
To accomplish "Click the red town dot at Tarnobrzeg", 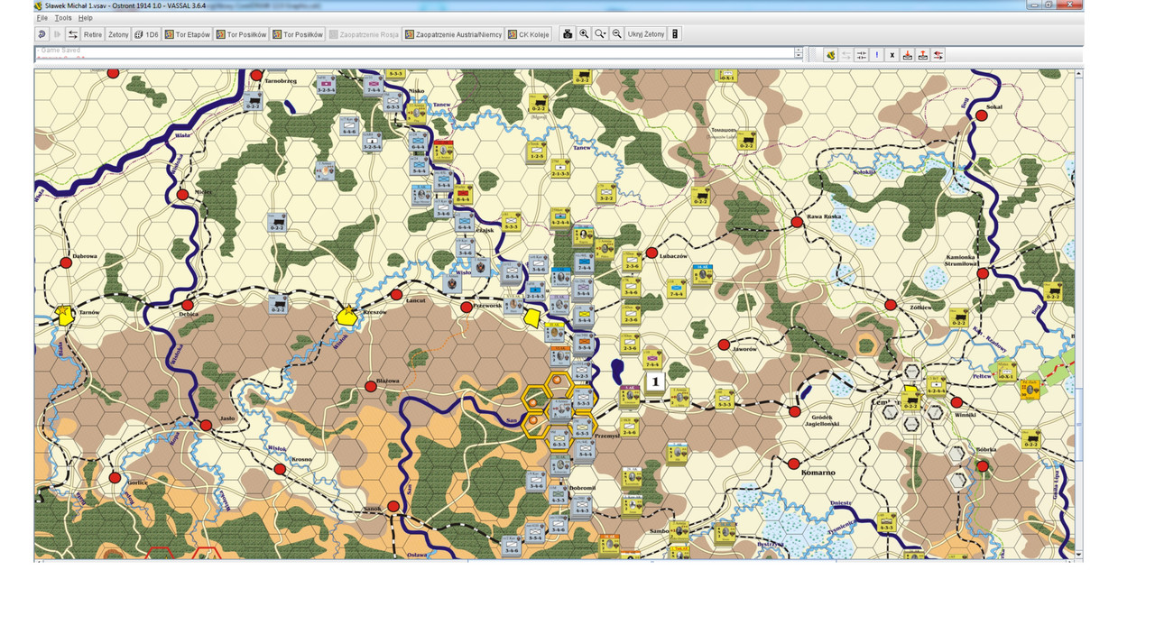I will point(256,75).
